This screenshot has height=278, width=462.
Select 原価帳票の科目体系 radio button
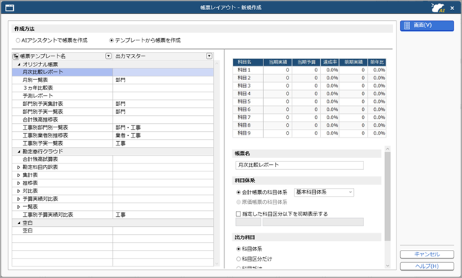(x=238, y=202)
